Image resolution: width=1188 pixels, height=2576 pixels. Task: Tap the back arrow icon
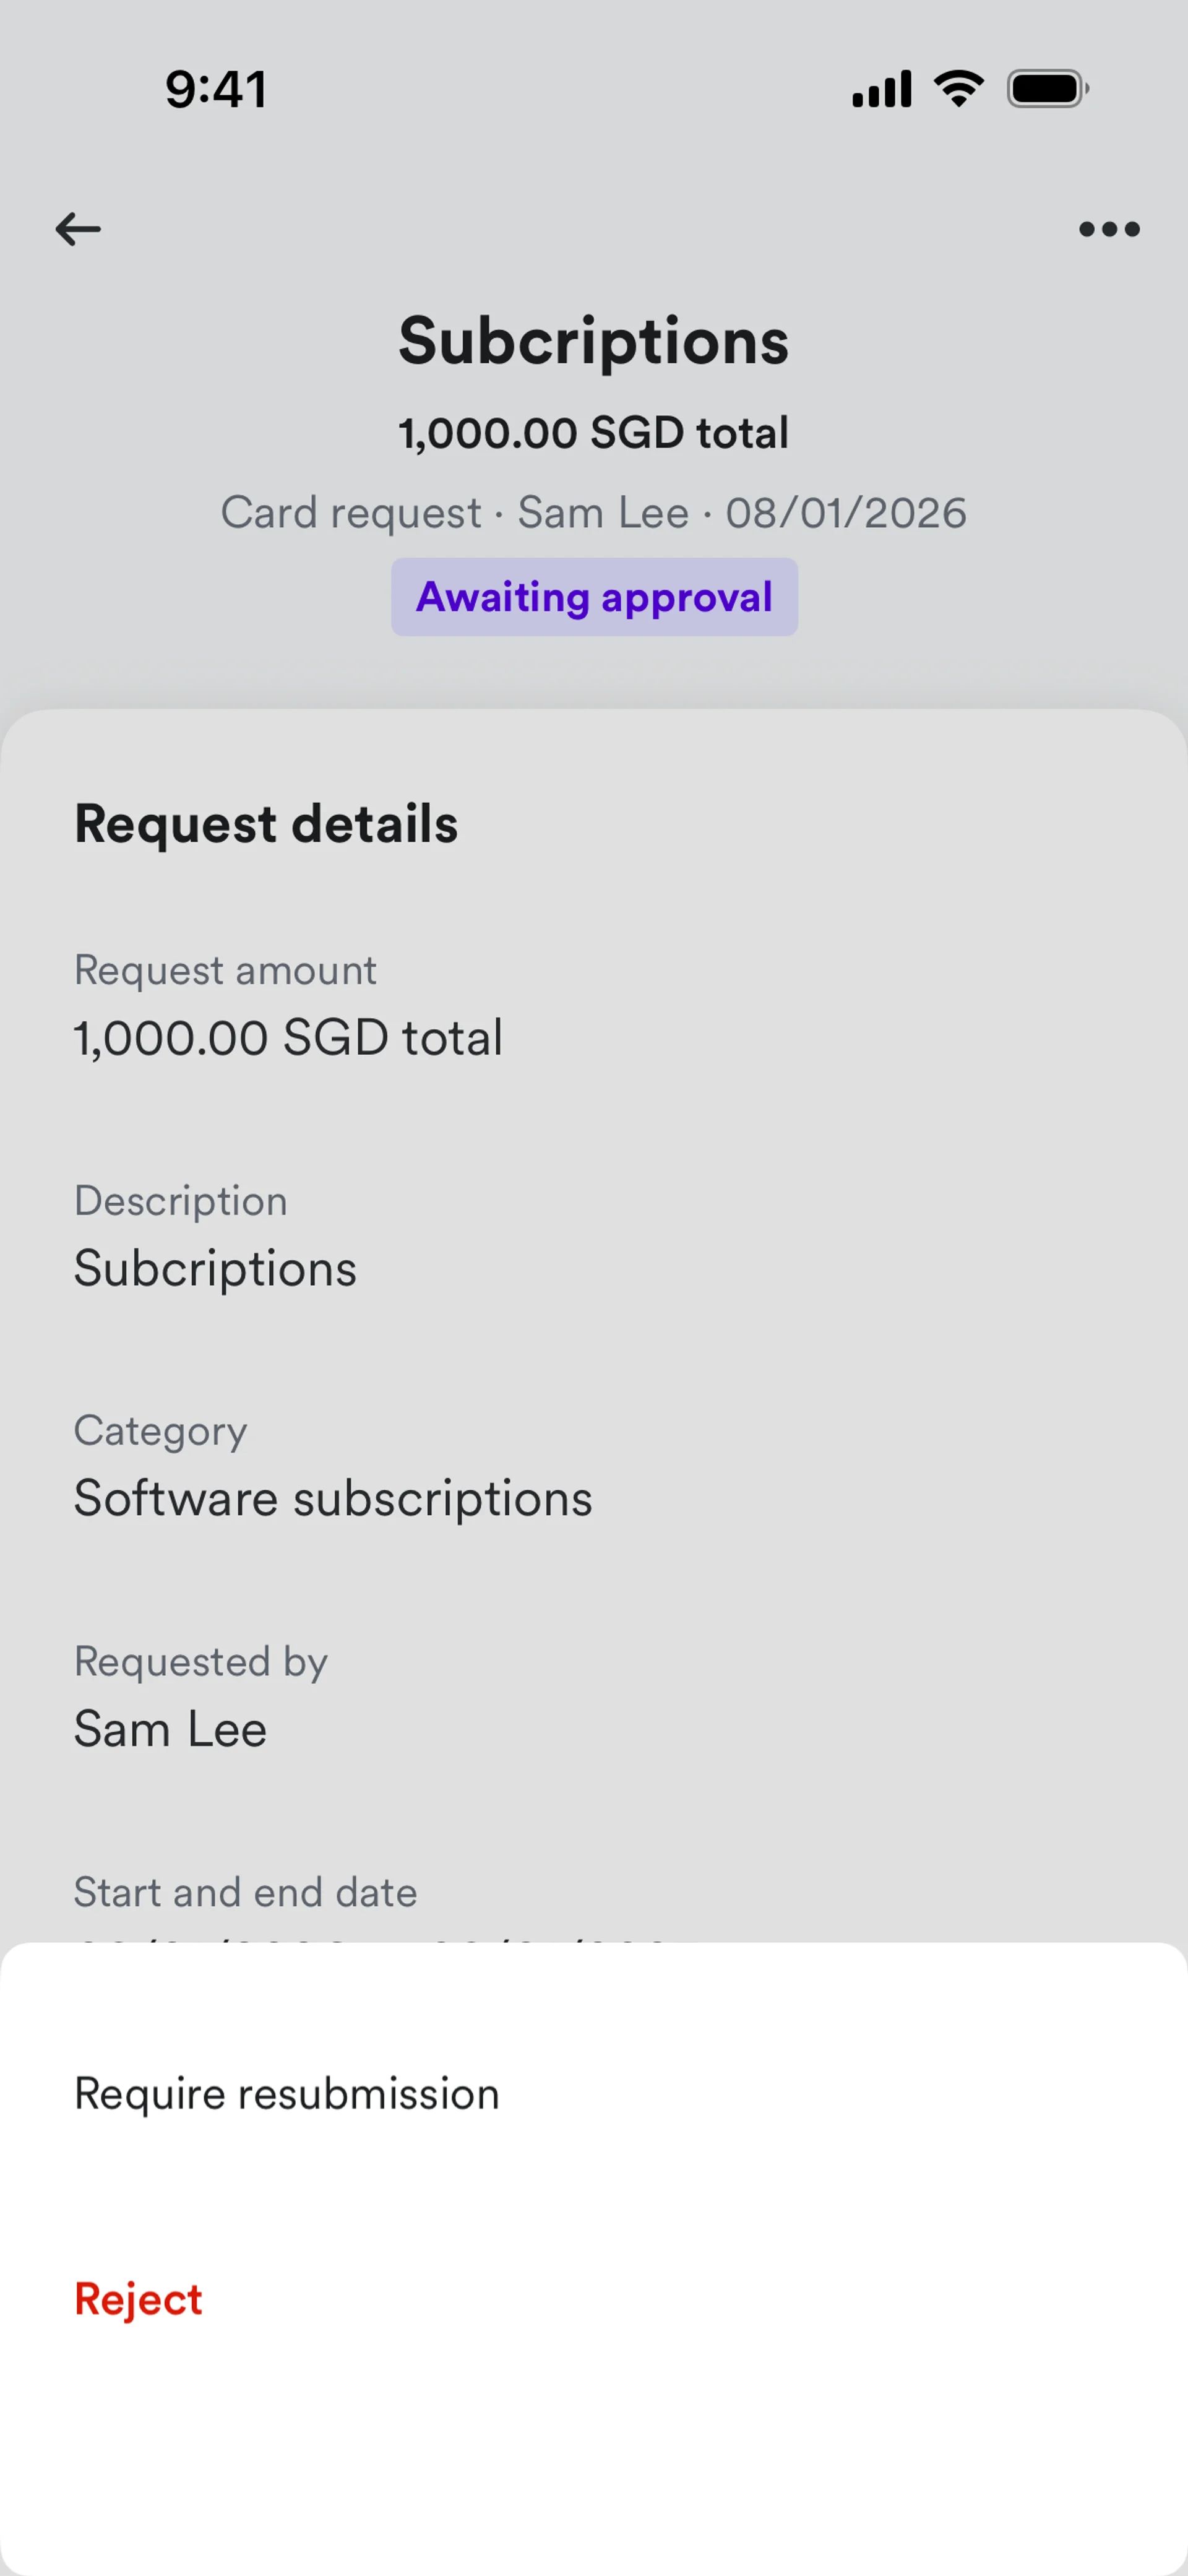point(78,229)
